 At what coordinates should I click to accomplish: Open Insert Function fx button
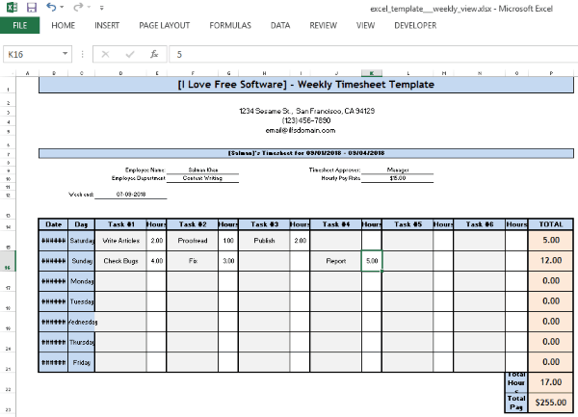(154, 55)
